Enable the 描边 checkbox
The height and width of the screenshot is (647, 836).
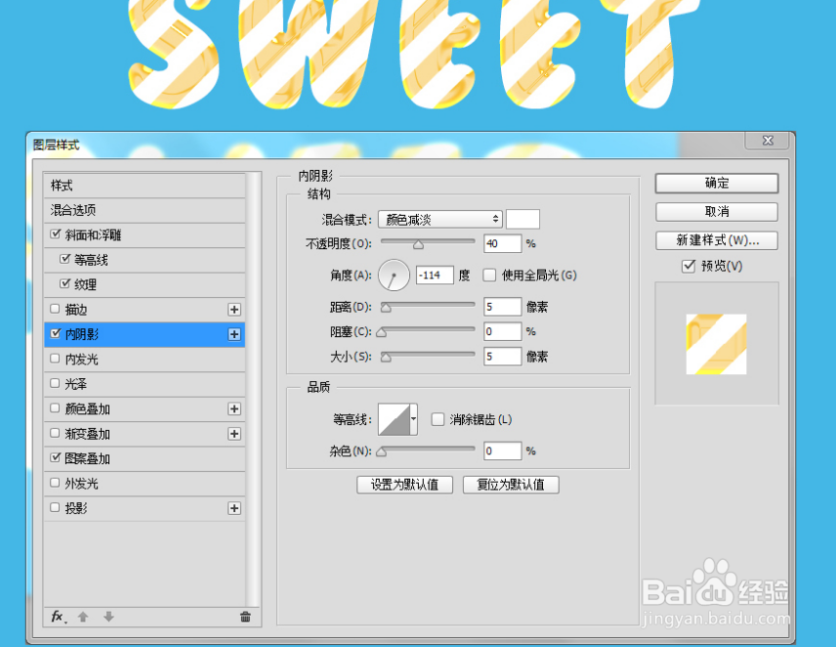pos(55,308)
